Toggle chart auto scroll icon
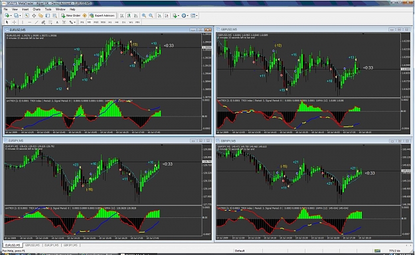415x255 pixels. 159,16
